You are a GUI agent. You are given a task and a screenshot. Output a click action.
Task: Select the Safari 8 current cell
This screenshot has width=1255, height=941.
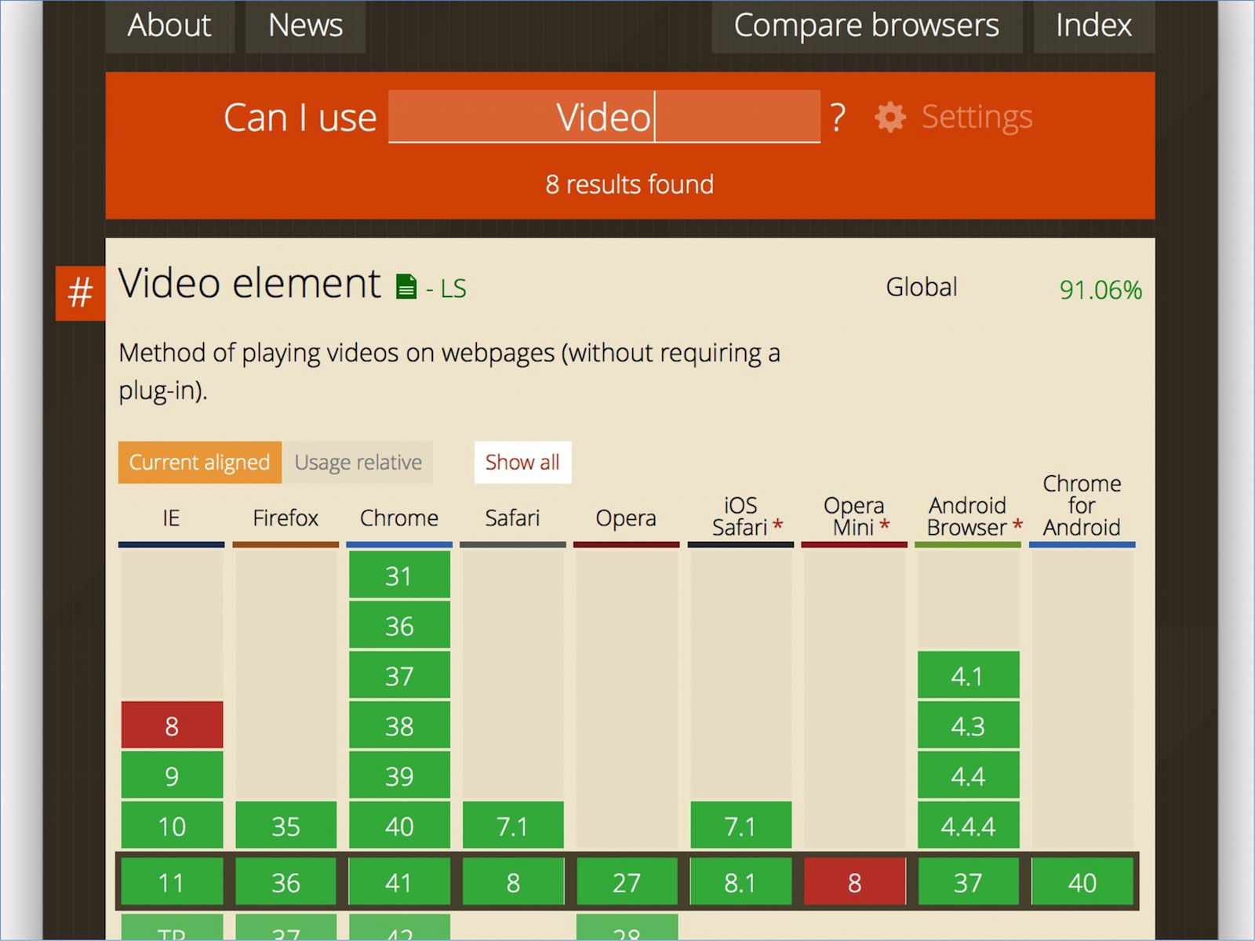pos(513,882)
